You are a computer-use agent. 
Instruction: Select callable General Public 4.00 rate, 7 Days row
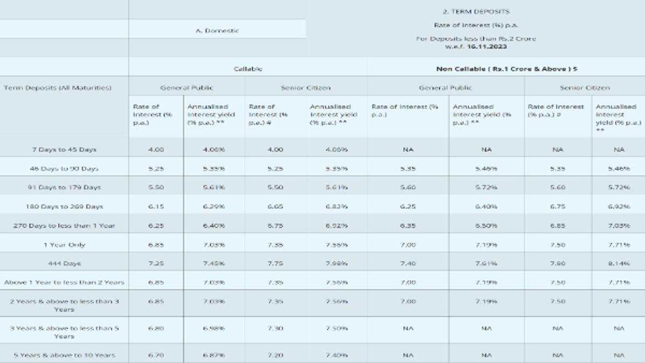click(156, 150)
